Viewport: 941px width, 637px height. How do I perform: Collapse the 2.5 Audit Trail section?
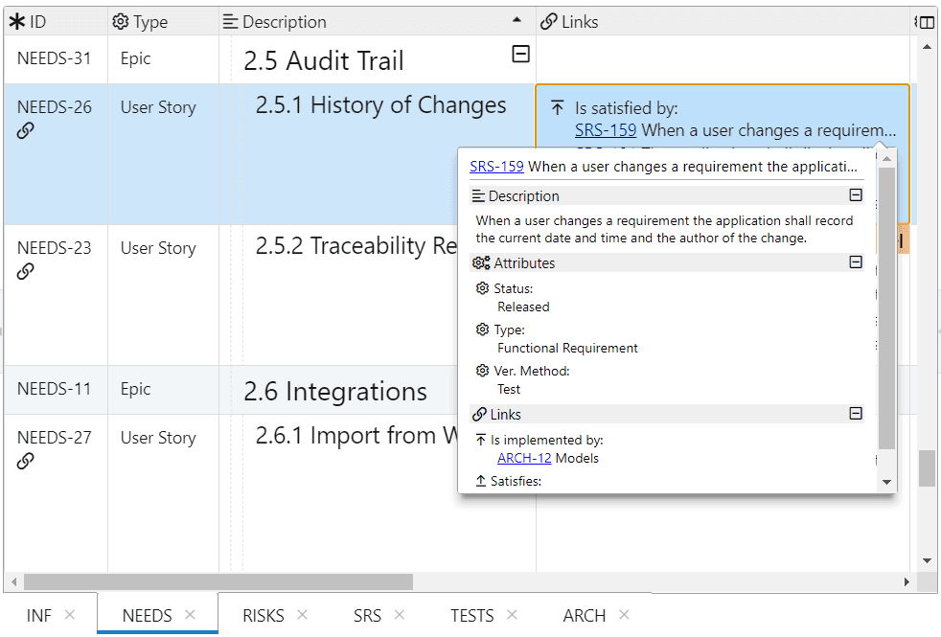(520, 55)
